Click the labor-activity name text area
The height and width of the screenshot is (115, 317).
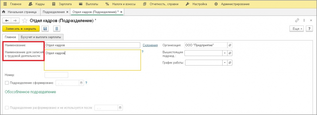click(92, 60)
